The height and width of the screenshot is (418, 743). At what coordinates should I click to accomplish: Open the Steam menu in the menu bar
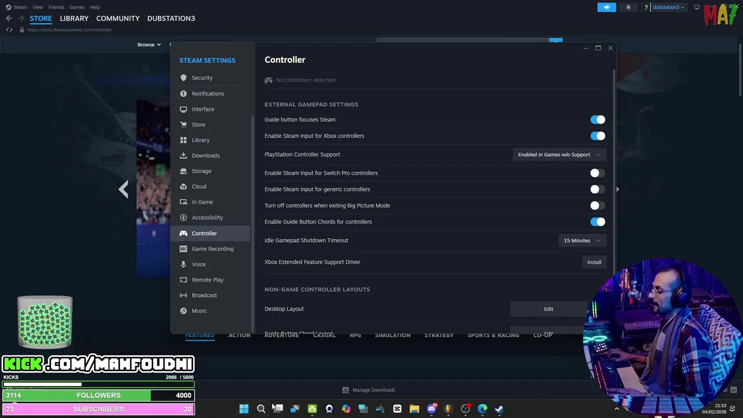point(17,7)
